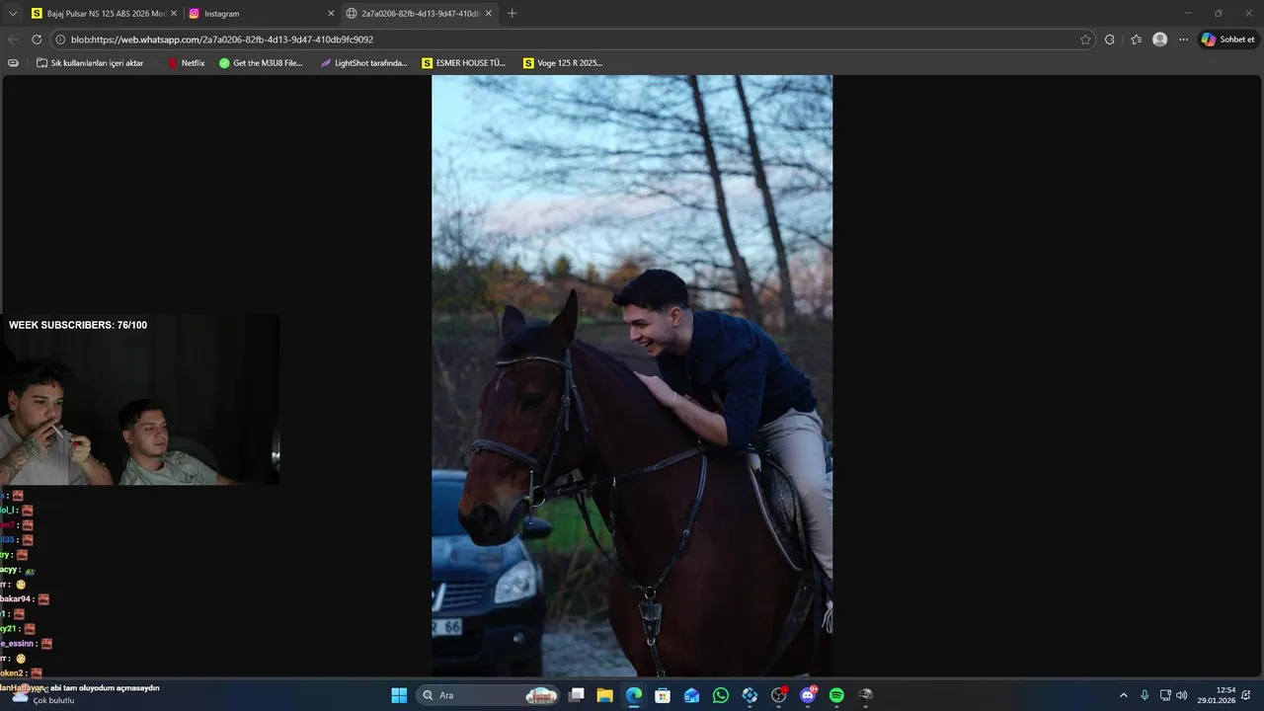The width and height of the screenshot is (1264, 711).
Task: Open the LightShot tarafında bookmark
Action: [x=363, y=63]
